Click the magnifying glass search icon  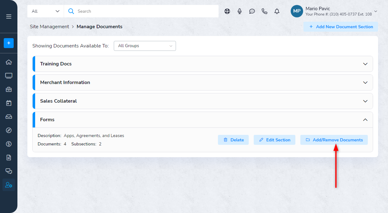tap(71, 11)
